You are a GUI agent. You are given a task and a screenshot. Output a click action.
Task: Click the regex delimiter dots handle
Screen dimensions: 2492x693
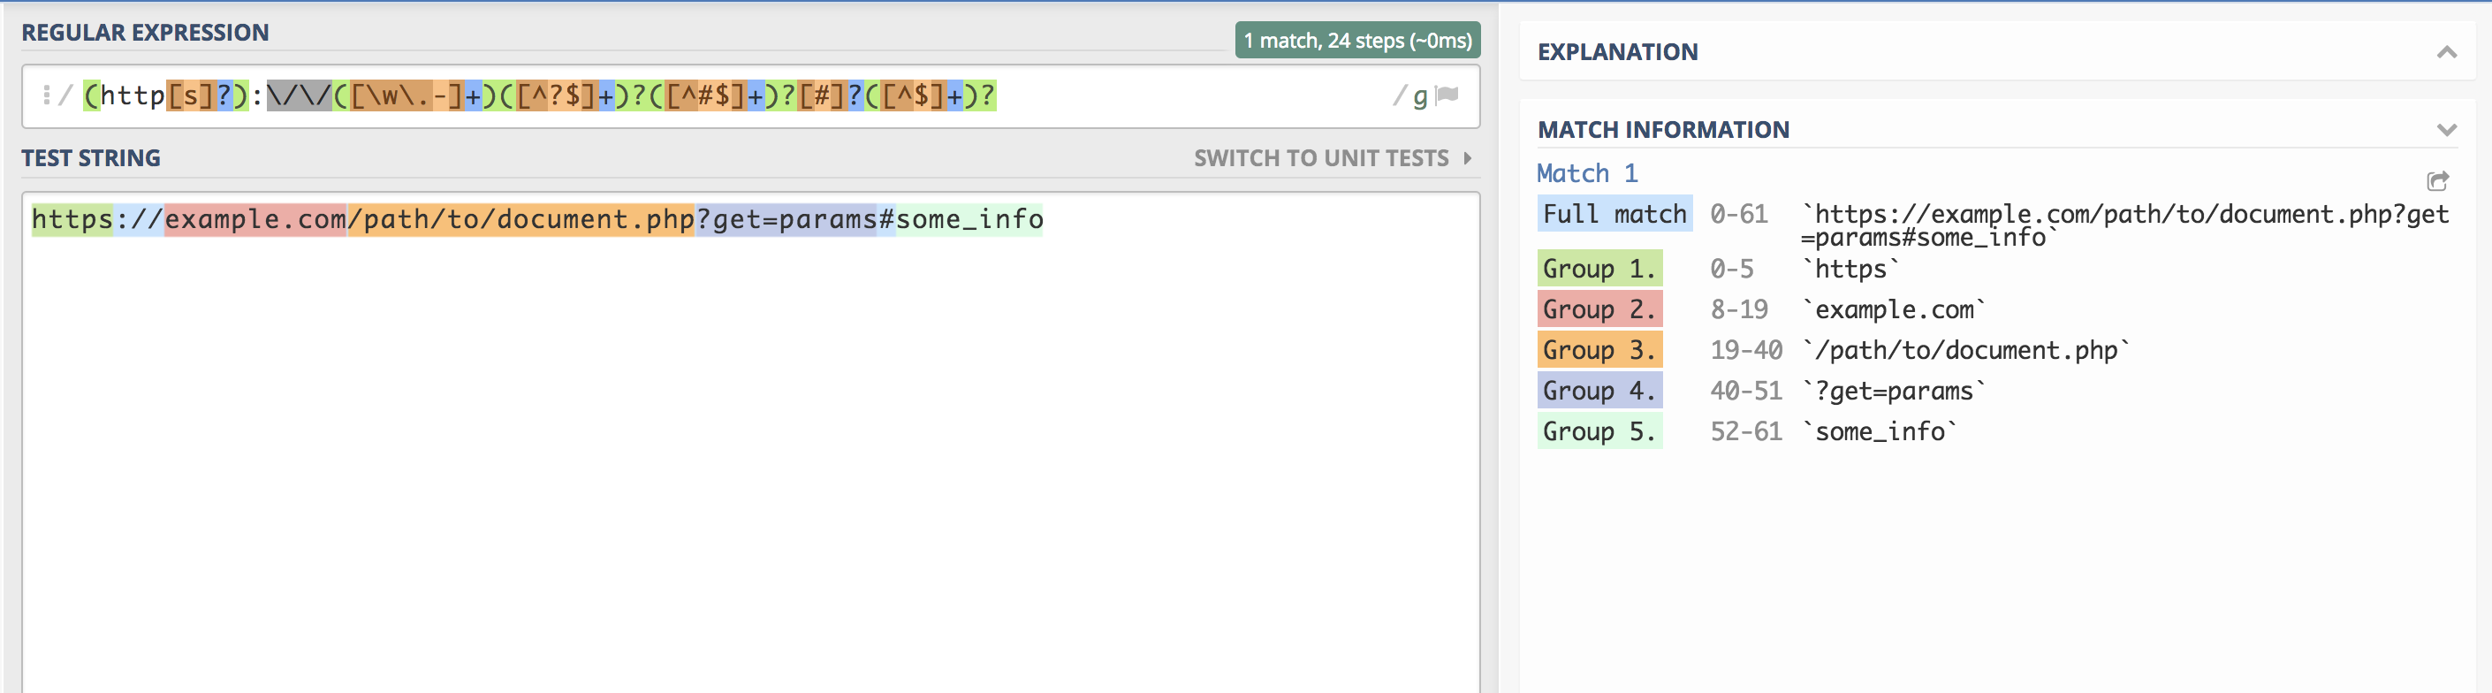(x=45, y=95)
